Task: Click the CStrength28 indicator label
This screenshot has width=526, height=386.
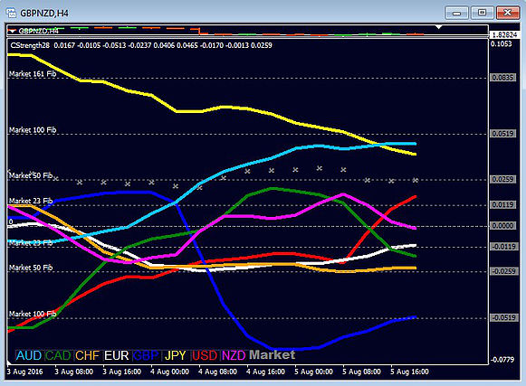Action: coord(30,45)
